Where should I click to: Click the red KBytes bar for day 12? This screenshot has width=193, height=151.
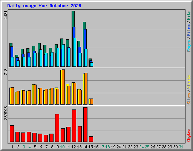click(x=74, y=126)
